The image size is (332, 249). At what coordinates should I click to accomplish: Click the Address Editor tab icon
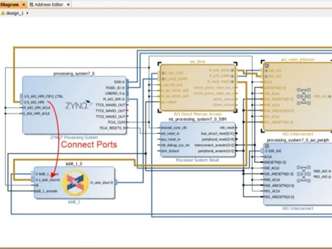[x=31, y=4]
